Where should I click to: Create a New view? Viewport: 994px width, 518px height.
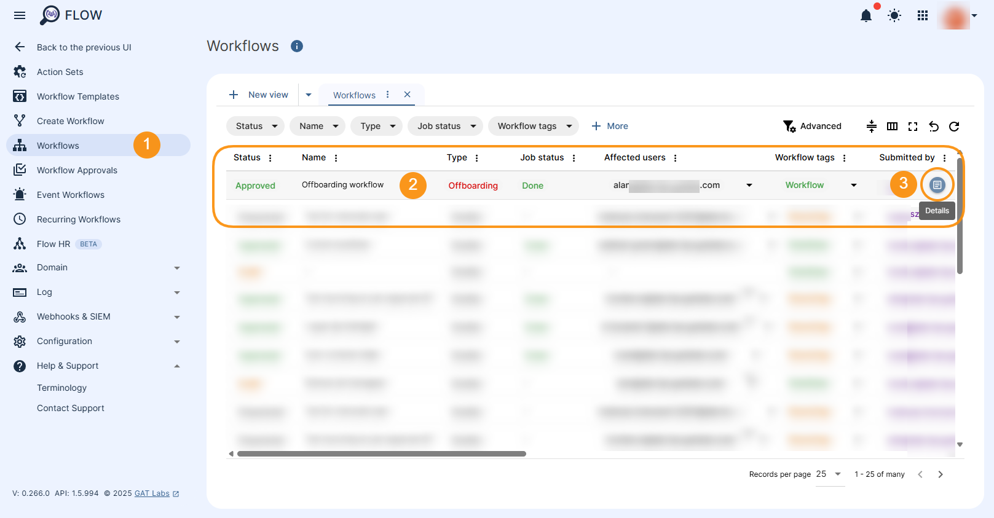point(258,95)
